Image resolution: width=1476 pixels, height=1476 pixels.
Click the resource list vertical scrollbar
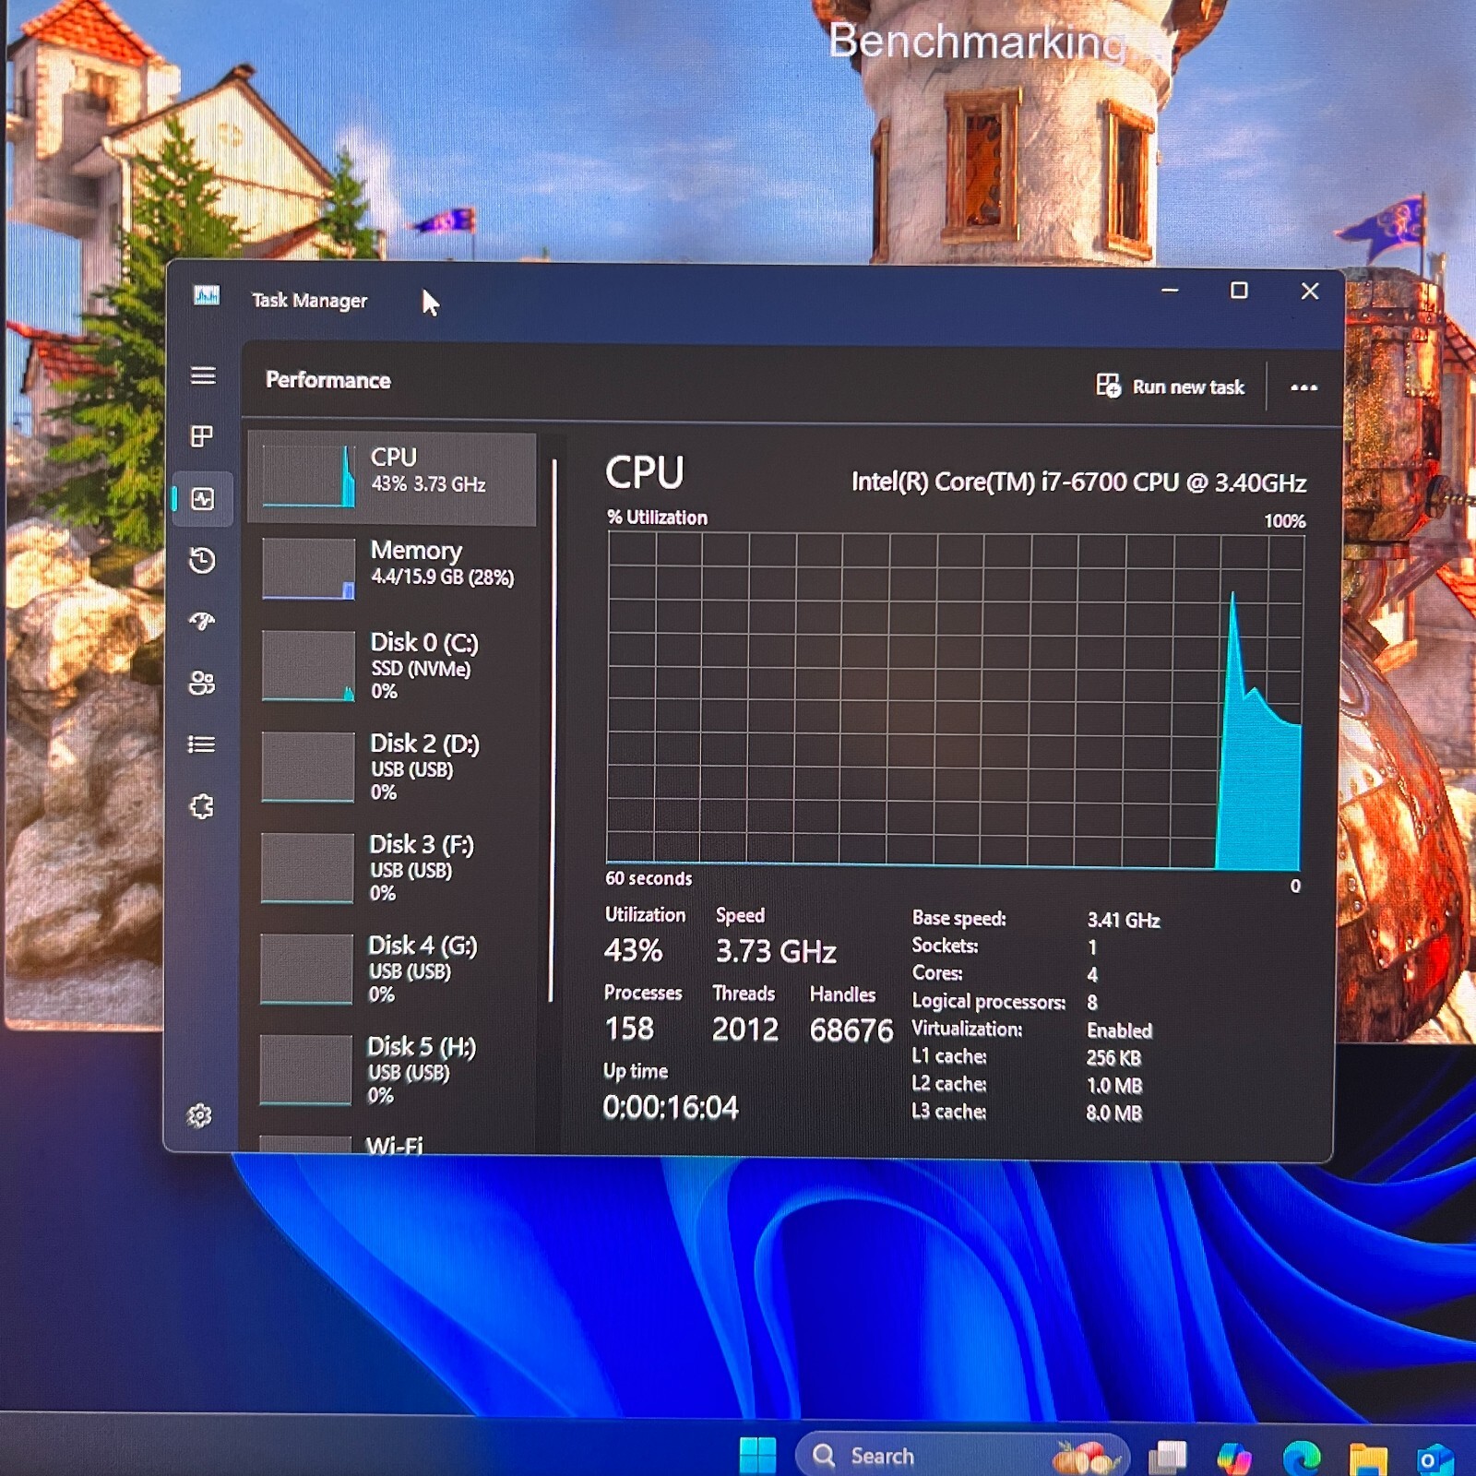click(553, 729)
